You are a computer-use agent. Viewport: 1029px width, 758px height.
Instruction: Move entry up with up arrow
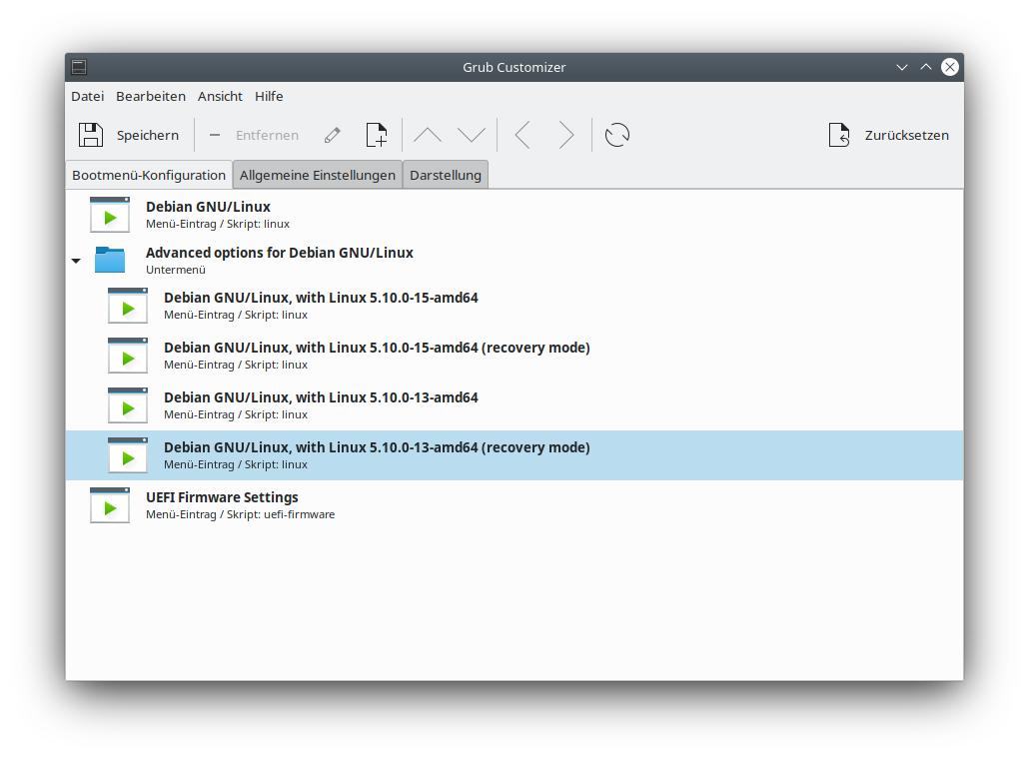[428, 135]
